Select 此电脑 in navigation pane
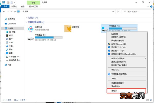The width and height of the screenshot is (154, 103). [13, 28]
